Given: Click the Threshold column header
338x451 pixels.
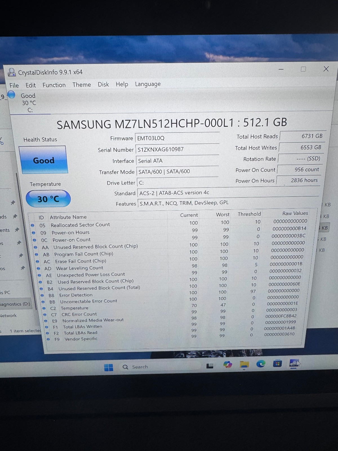Looking at the screenshot, I should click(x=249, y=214).
